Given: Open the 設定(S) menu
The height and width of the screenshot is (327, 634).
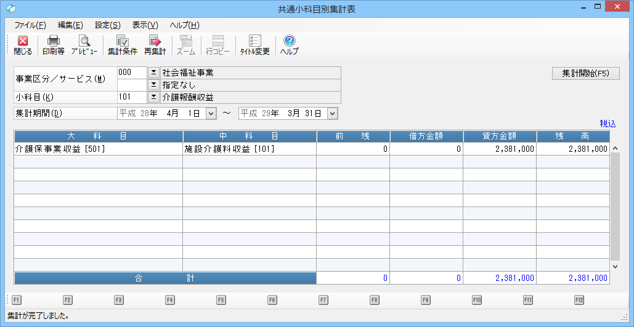Looking at the screenshot, I should (108, 25).
